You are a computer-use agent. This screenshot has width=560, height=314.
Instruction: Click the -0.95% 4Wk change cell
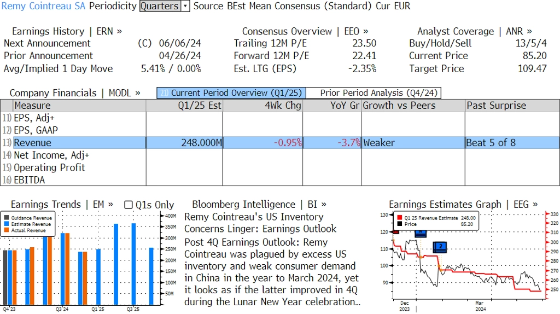(x=262, y=143)
